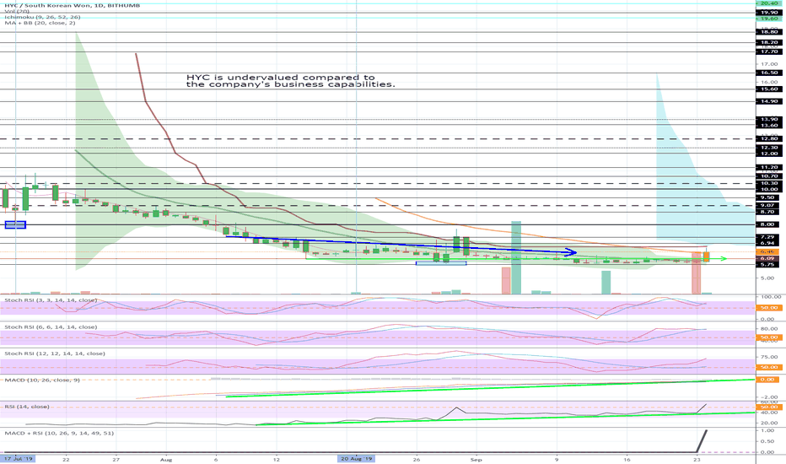786x464 pixels.
Task: Click the 10.30 dashed-line price label
Action: (x=769, y=184)
